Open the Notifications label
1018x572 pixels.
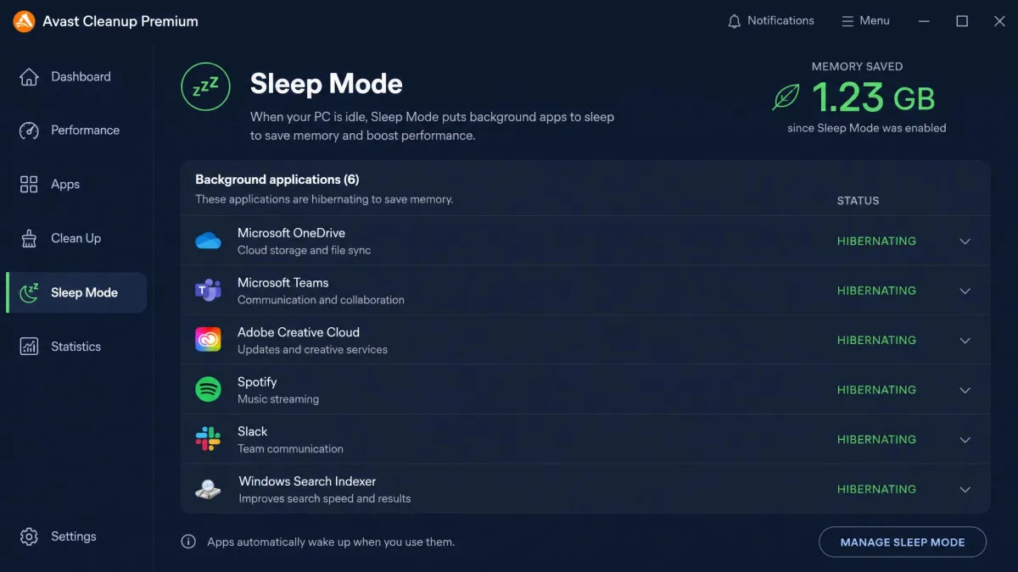(780, 20)
